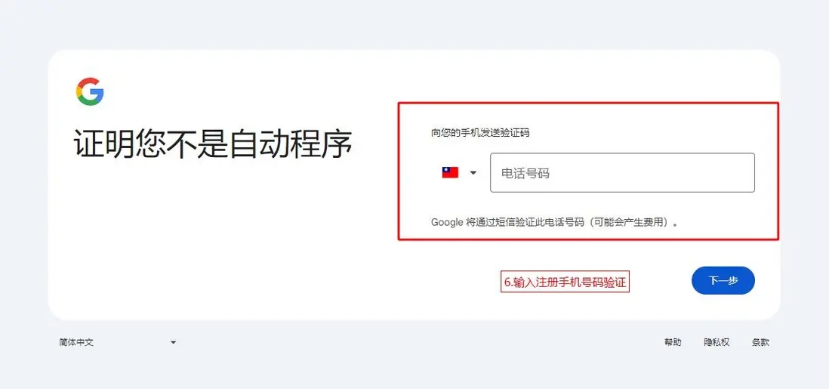Image resolution: width=829 pixels, height=389 pixels.
Task: Open the 隐私权 link
Action: [x=717, y=342]
